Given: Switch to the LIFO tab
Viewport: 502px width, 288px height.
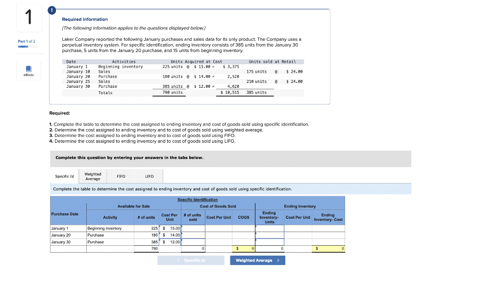Looking at the screenshot, I should coord(149,176).
